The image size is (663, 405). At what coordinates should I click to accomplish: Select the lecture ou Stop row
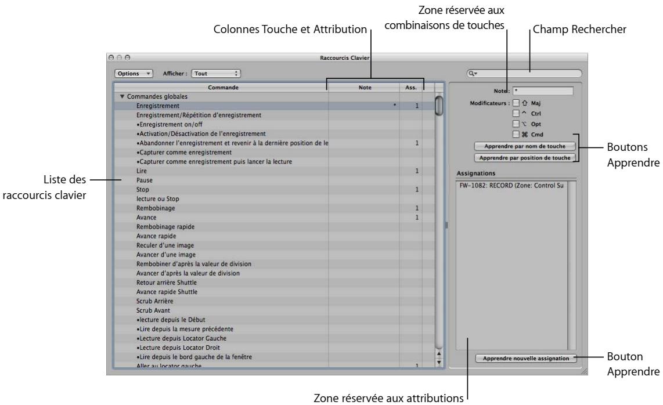[274, 199]
